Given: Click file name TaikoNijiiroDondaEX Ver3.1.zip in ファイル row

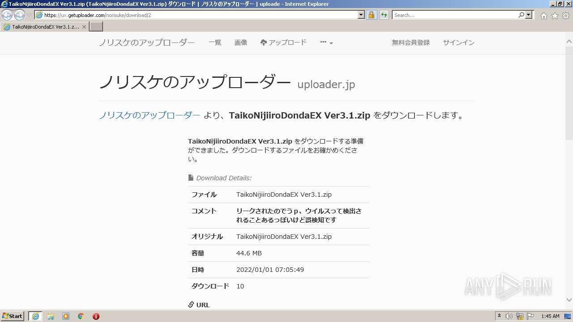Looking at the screenshot, I should (x=284, y=195).
